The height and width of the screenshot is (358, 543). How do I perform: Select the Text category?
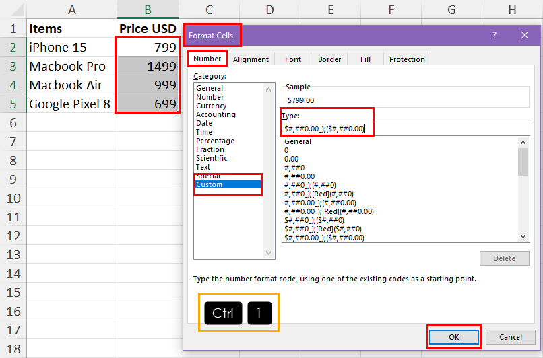(203, 167)
